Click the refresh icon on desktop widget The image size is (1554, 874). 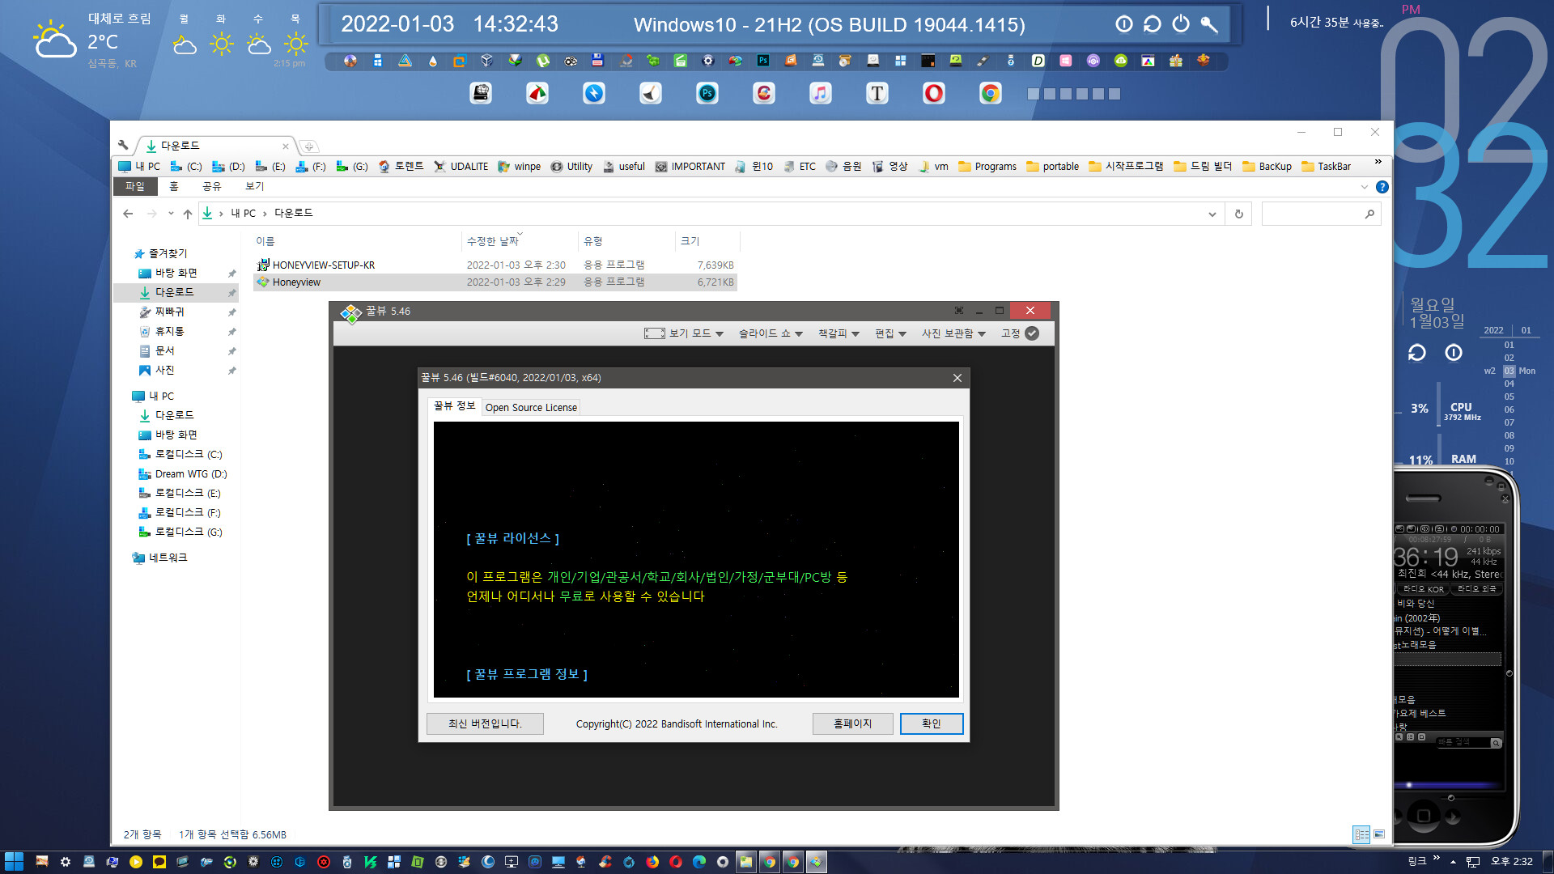[x=1416, y=353]
